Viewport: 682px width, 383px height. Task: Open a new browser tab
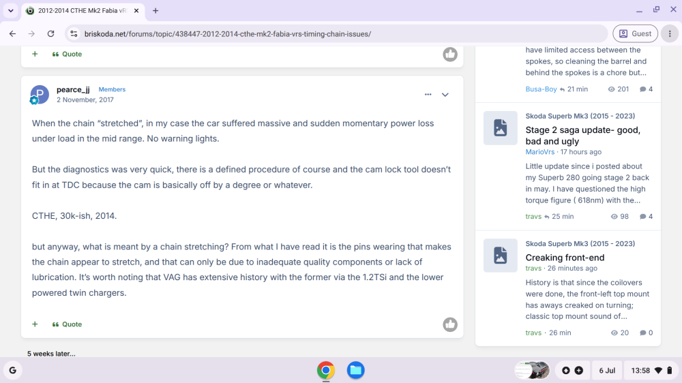point(155,10)
